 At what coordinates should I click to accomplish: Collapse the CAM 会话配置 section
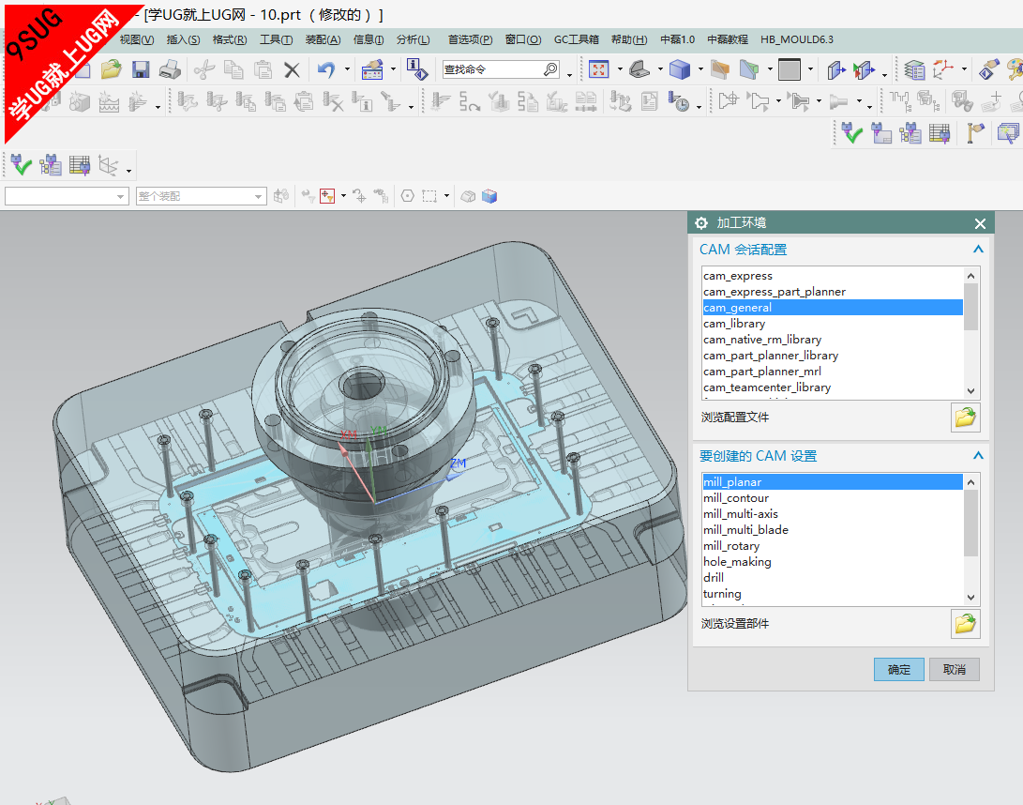pyautogui.click(x=978, y=250)
